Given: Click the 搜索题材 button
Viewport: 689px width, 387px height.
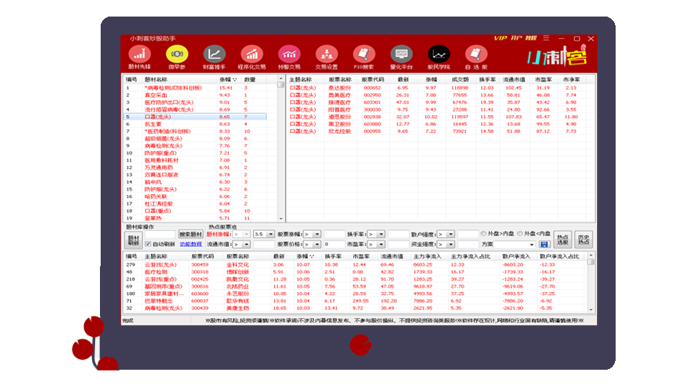Looking at the screenshot, I should pyautogui.click(x=191, y=234).
